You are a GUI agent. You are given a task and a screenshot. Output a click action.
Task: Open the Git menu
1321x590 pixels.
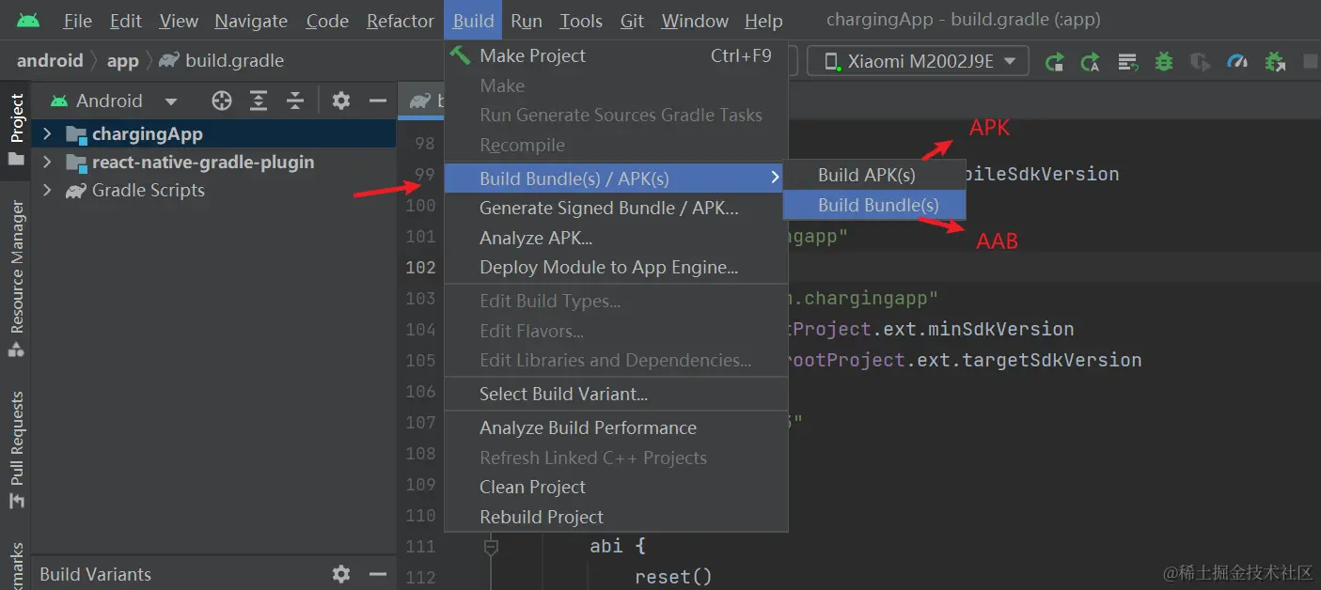click(633, 21)
